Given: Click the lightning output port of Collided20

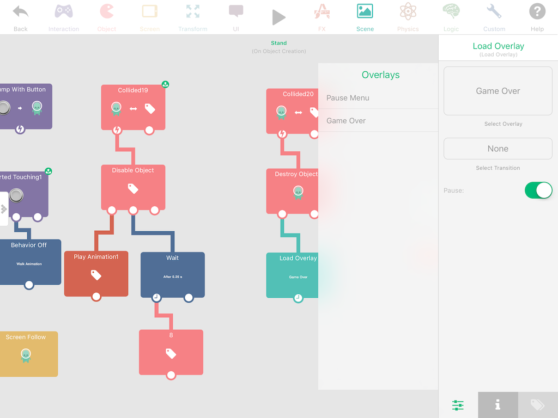Looking at the screenshot, I should pyautogui.click(x=282, y=134).
